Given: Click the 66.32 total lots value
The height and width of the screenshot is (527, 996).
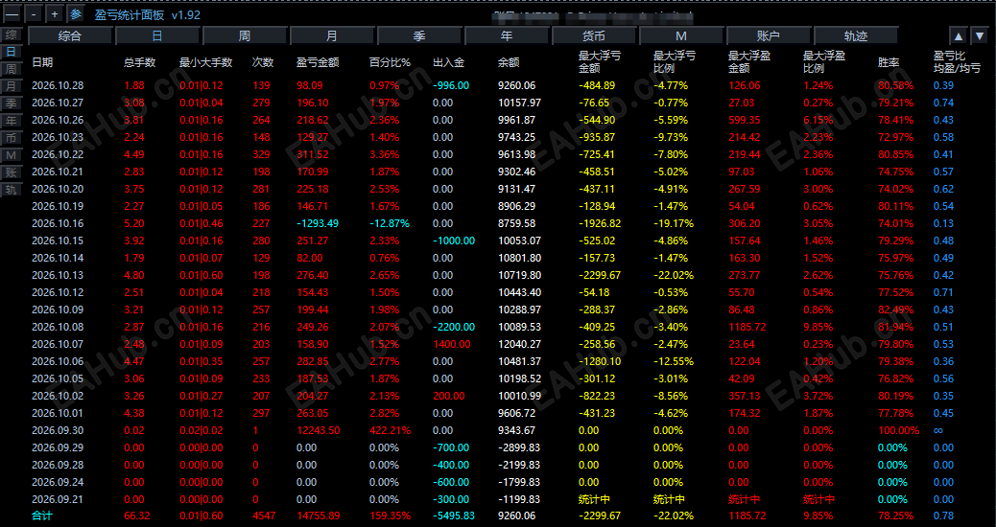Looking at the screenshot, I should pos(137,516).
